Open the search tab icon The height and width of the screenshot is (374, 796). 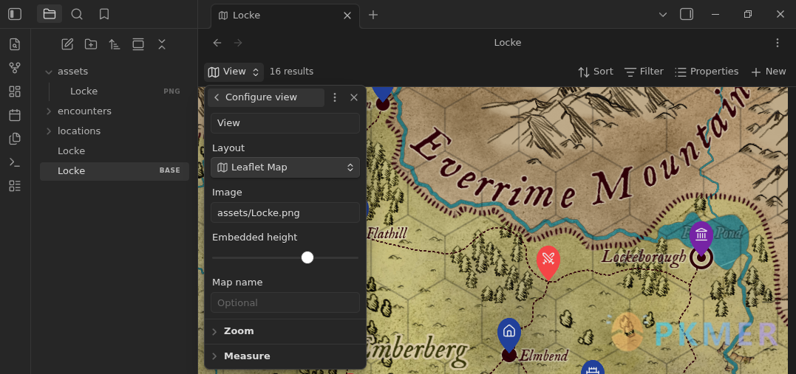click(x=77, y=14)
